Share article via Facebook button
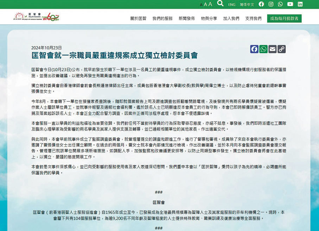Image resolution: width=319 pixels, height=231 pixels. tap(254, 49)
